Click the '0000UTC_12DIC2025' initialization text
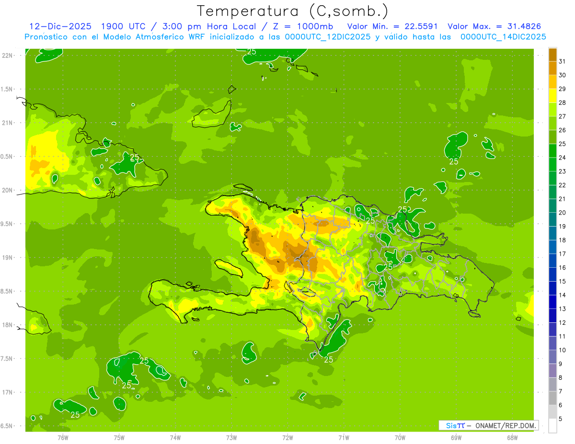This screenshot has height=444, width=575. click(x=327, y=37)
